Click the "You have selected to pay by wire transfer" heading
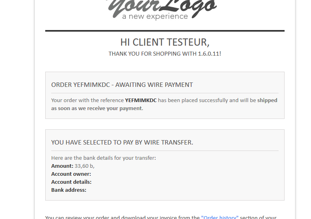The width and height of the screenshot is (311, 219). point(122,143)
